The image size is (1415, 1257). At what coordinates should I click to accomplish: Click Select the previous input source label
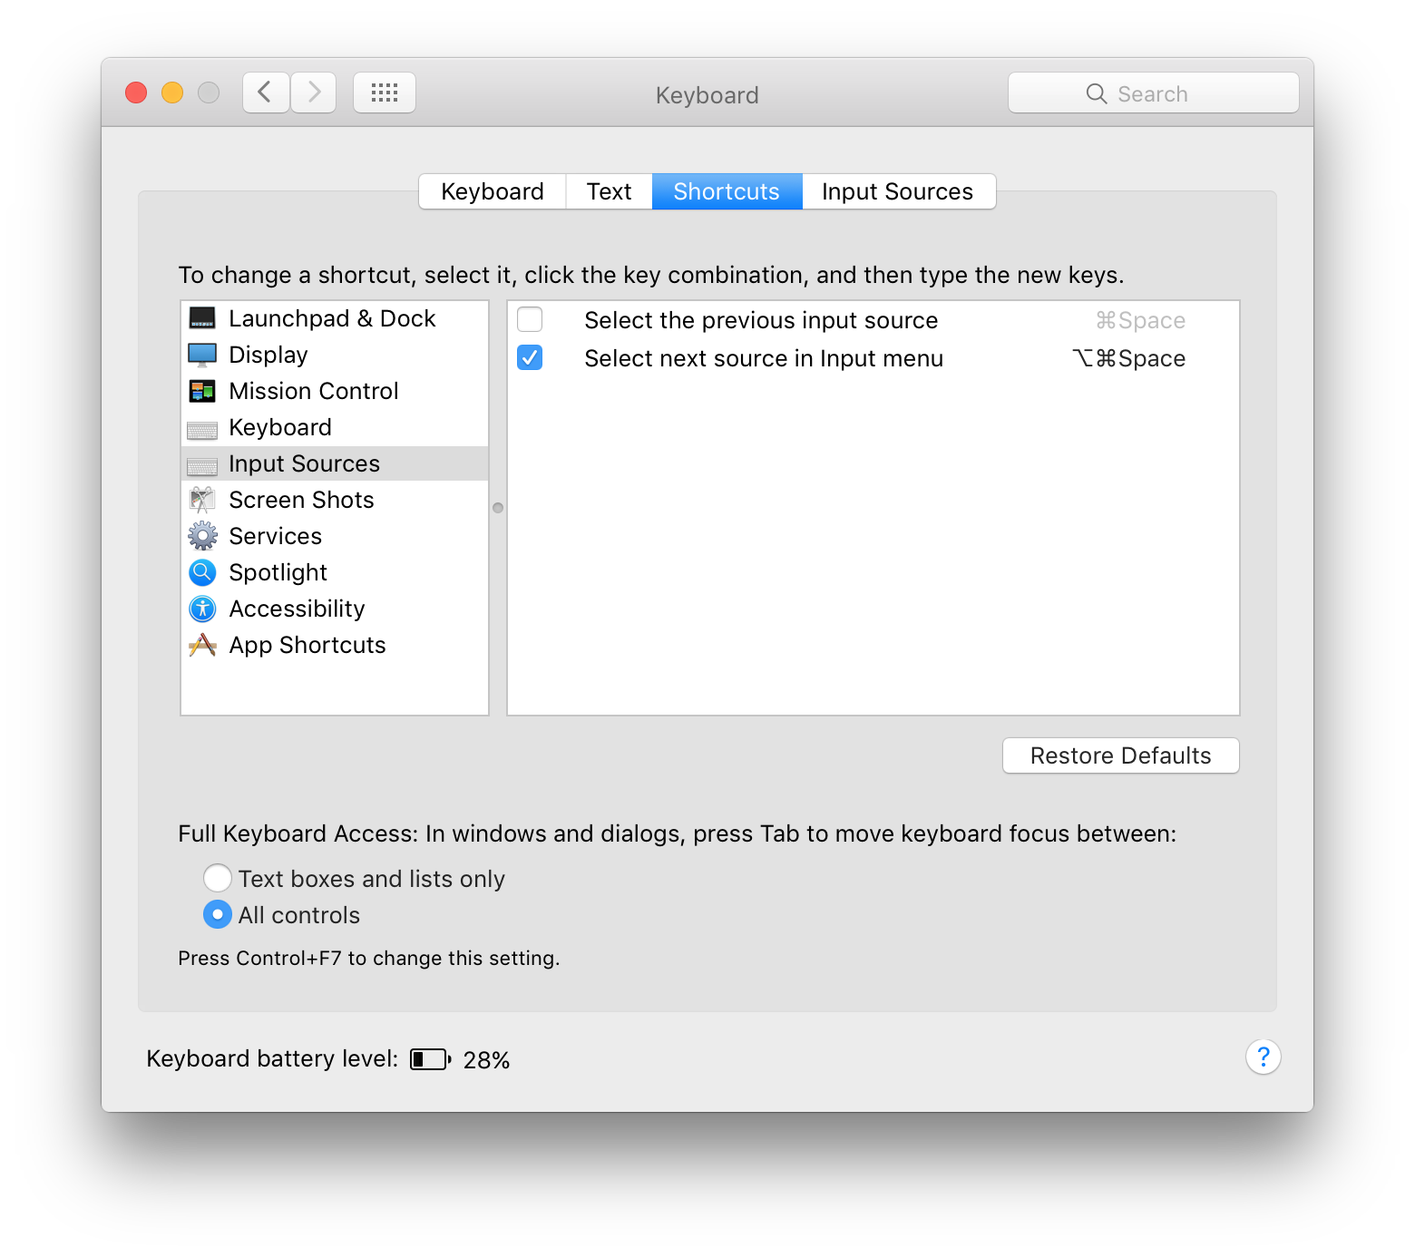761,320
